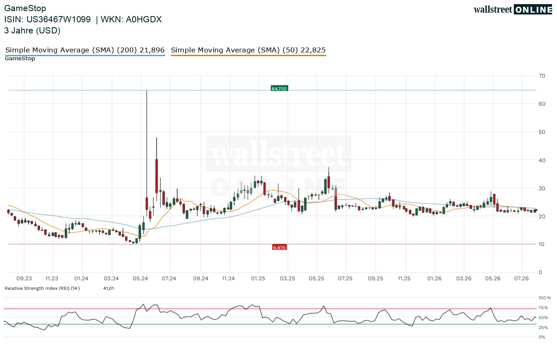
Task: Click the WKN: A0HGDX text
Action: (x=131, y=19)
